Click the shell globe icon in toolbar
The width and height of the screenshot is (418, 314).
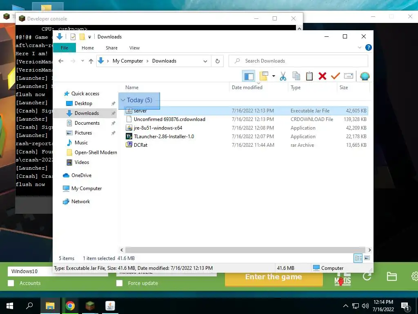point(365,76)
